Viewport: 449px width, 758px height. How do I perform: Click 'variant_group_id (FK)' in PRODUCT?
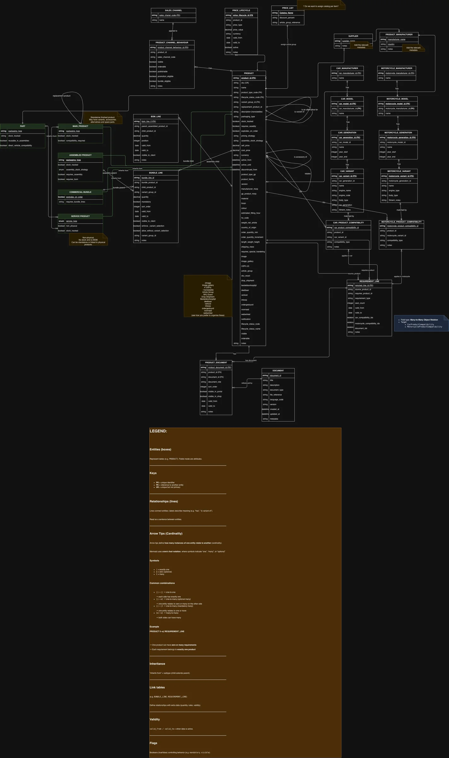click(249, 102)
